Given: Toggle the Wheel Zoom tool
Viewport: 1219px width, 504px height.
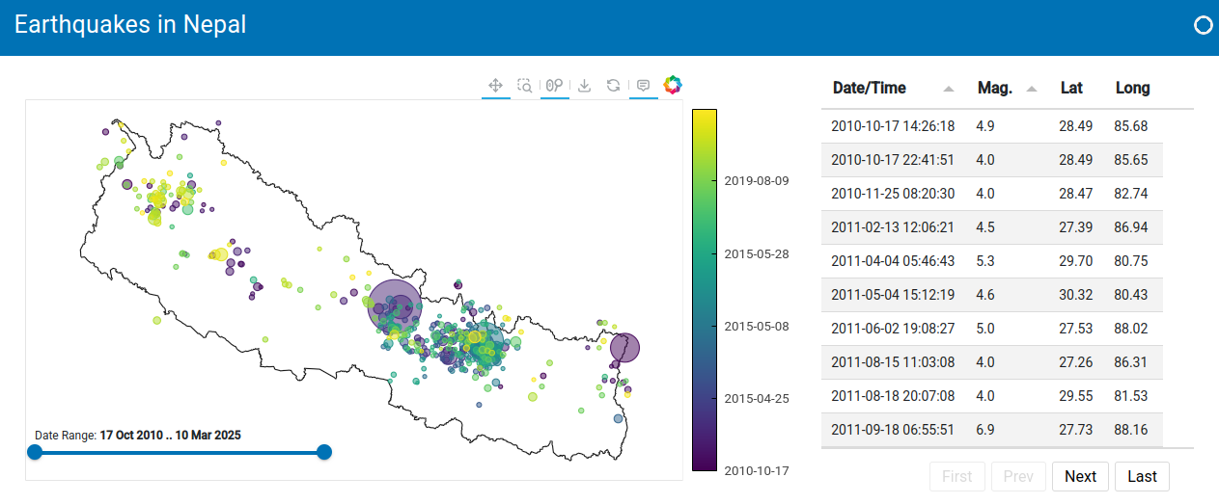Looking at the screenshot, I should point(554,85).
